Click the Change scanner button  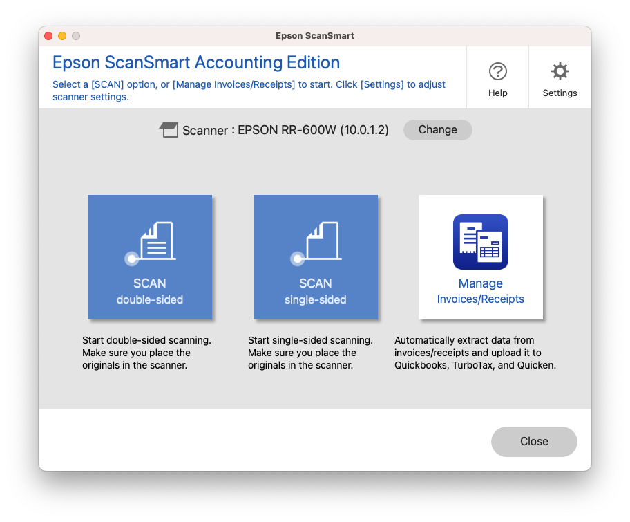[x=437, y=130]
